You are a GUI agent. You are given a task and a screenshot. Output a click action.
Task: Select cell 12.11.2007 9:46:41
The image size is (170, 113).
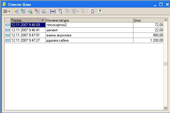coord(28,30)
